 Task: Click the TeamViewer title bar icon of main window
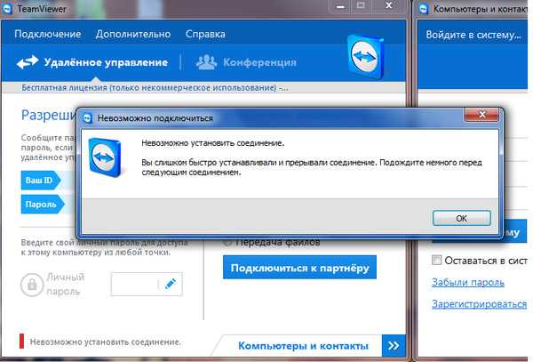(6, 9)
